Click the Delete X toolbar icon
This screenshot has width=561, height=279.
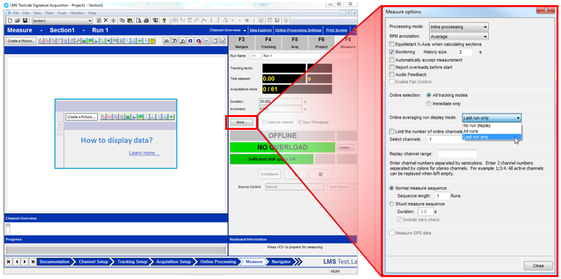(106, 21)
